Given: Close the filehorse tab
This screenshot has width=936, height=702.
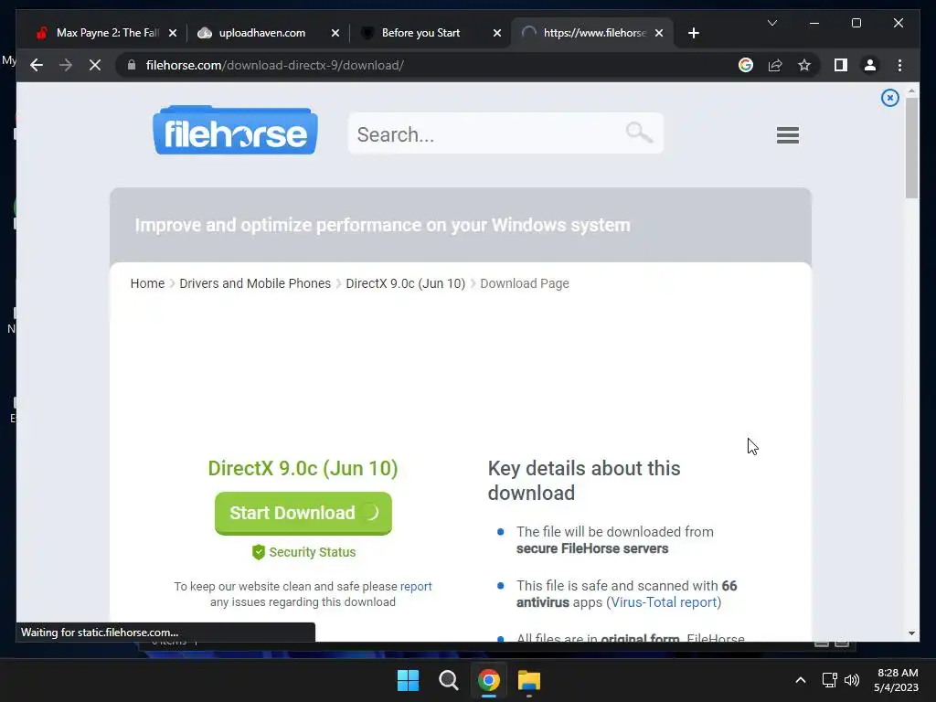Looking at the screenshot, I should 658,33.
